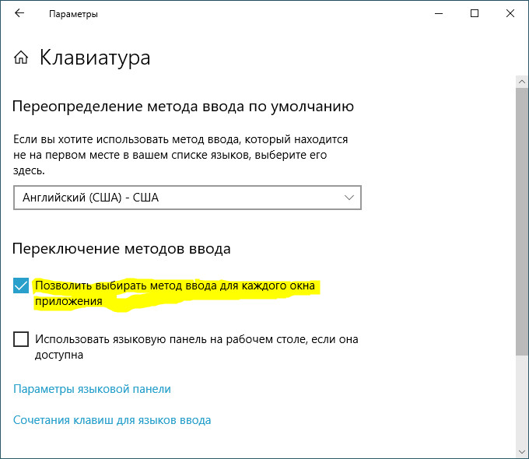Click the 'Параметры' window title text
This screenshot has width=529, height=459.
(x=73, y=14)
